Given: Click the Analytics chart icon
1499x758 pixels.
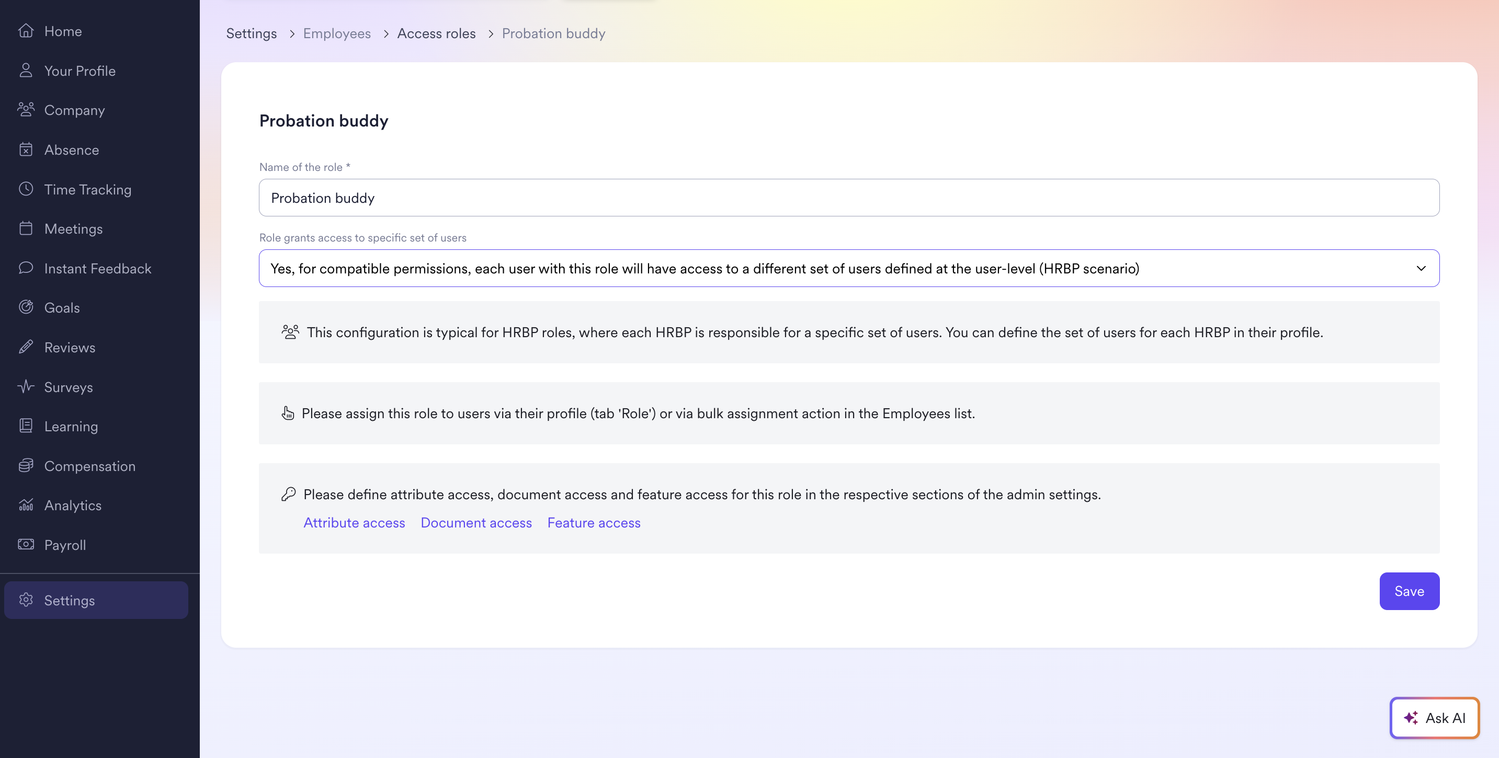Looking at the screenshot, I should point(26,505).
